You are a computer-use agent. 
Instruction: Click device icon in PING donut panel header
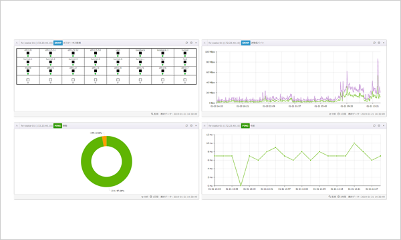point(17,126)
